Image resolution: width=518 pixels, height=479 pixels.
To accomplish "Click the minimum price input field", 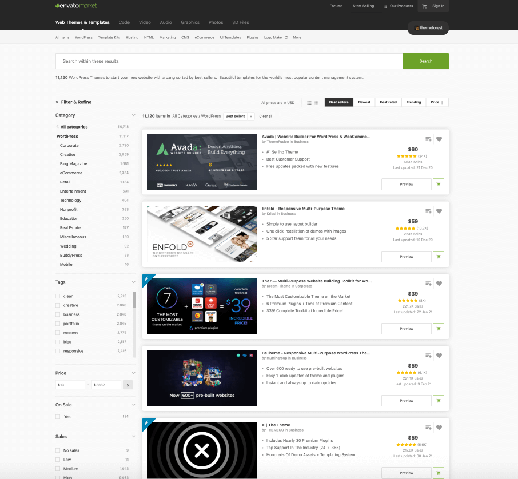I will coord(70,385).
